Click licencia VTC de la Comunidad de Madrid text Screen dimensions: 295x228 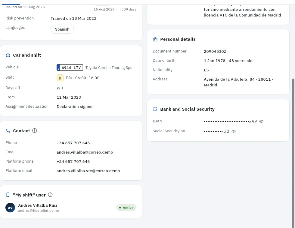[242, 15]
